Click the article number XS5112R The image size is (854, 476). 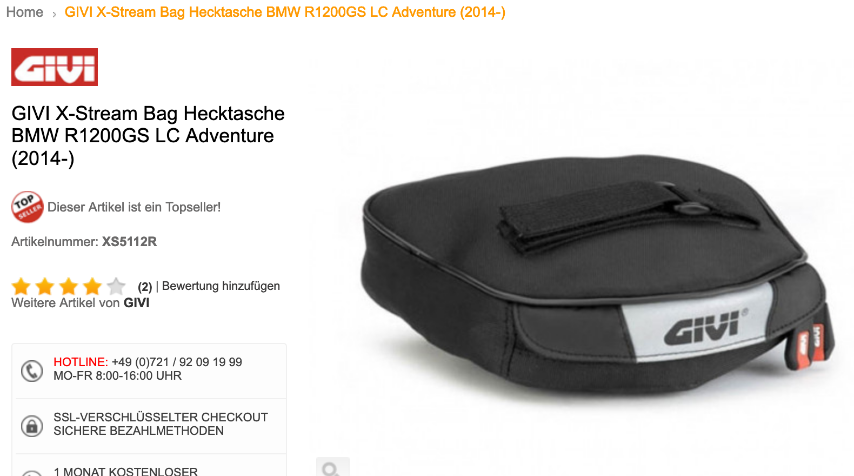pos(130,242)
